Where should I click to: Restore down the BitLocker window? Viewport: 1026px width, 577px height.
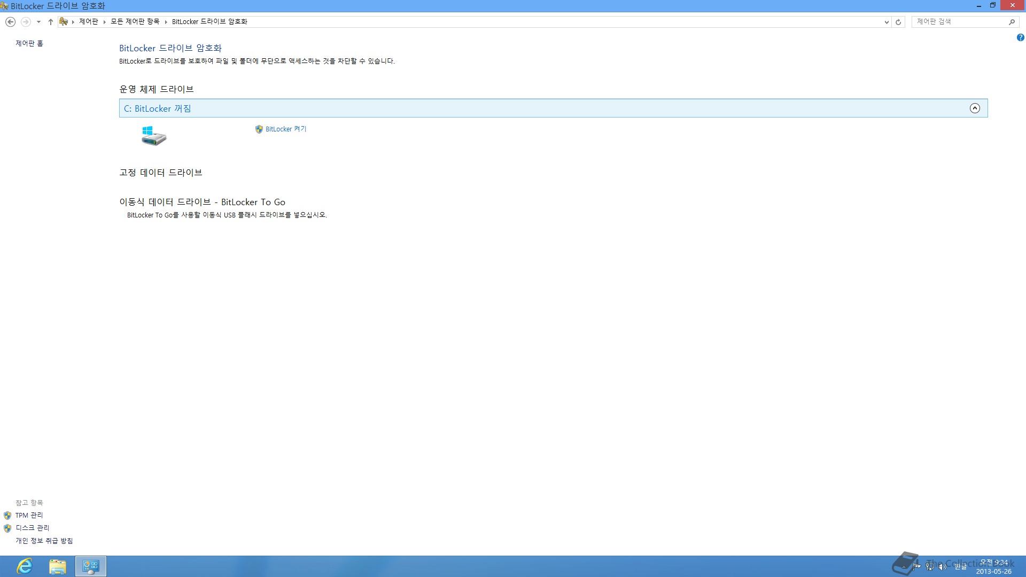click(x=993, y=6)
